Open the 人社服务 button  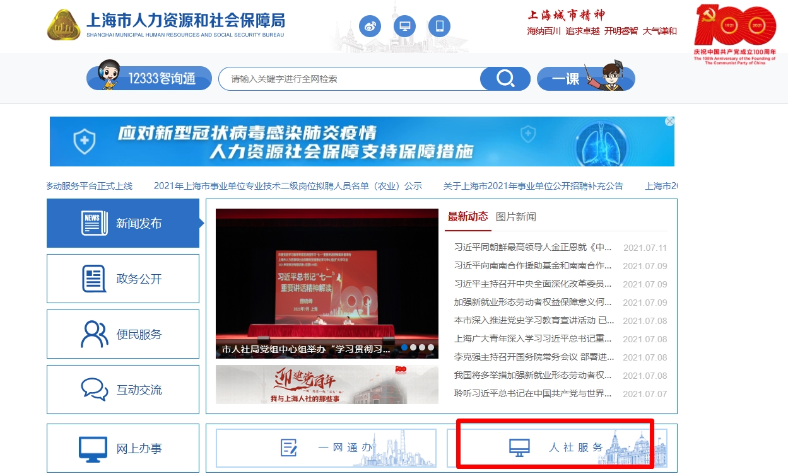(x=556, y=448)
